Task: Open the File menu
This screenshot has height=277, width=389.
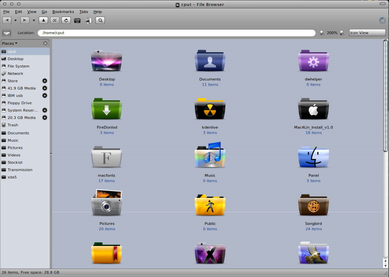Action: 6,12
